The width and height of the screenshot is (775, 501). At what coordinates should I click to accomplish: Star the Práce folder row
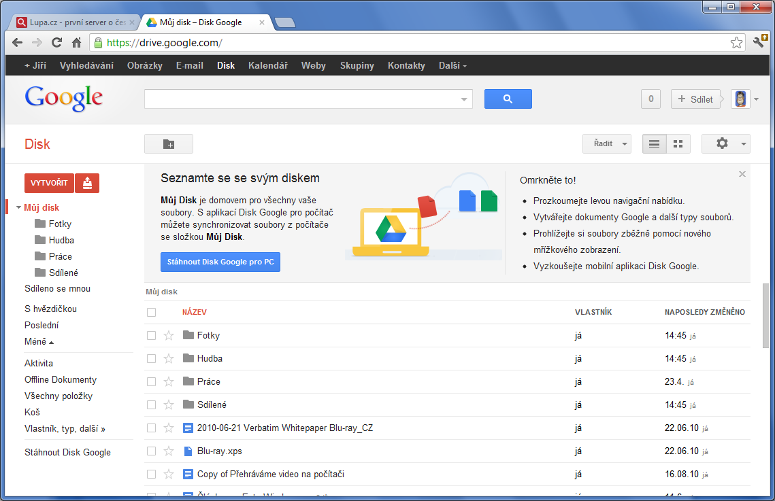point(169,381)
